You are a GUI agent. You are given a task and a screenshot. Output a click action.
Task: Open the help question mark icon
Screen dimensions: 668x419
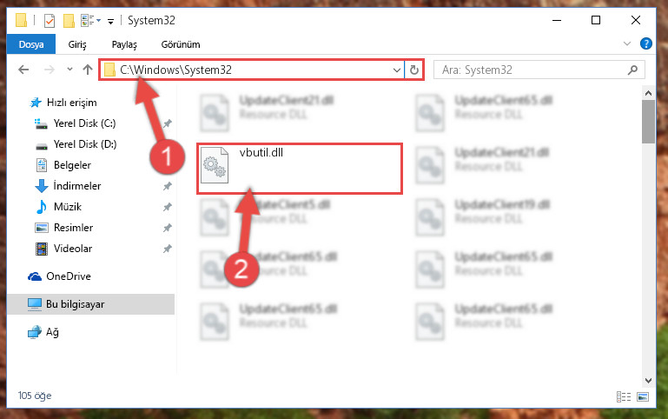(645, 43)
